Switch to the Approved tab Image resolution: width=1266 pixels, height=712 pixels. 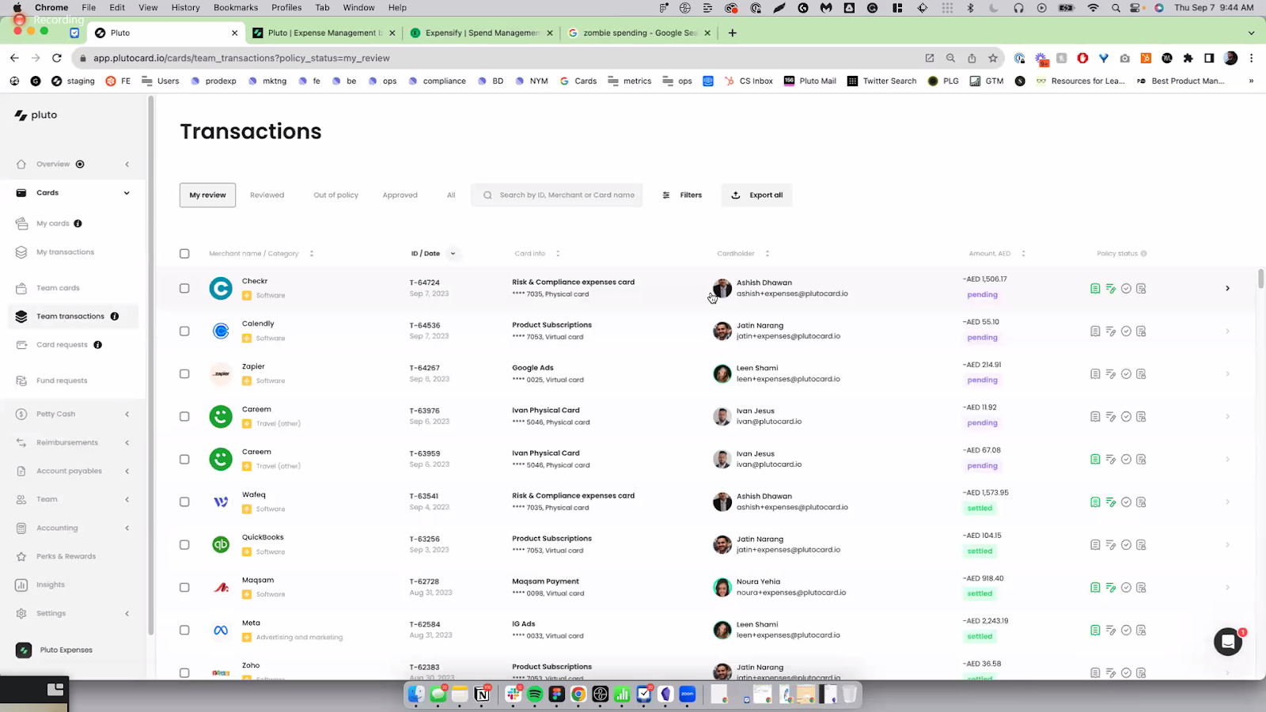point(400,195)
